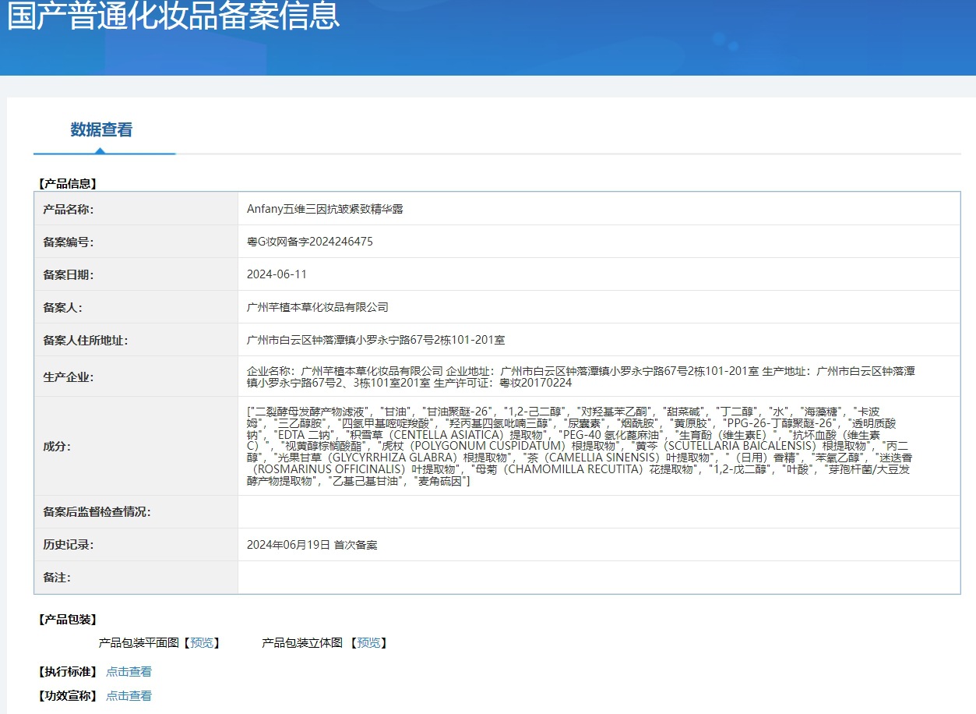
Task: Select filer name 广州芊植本草化妆品有限公司
Action: coord(317,307)
